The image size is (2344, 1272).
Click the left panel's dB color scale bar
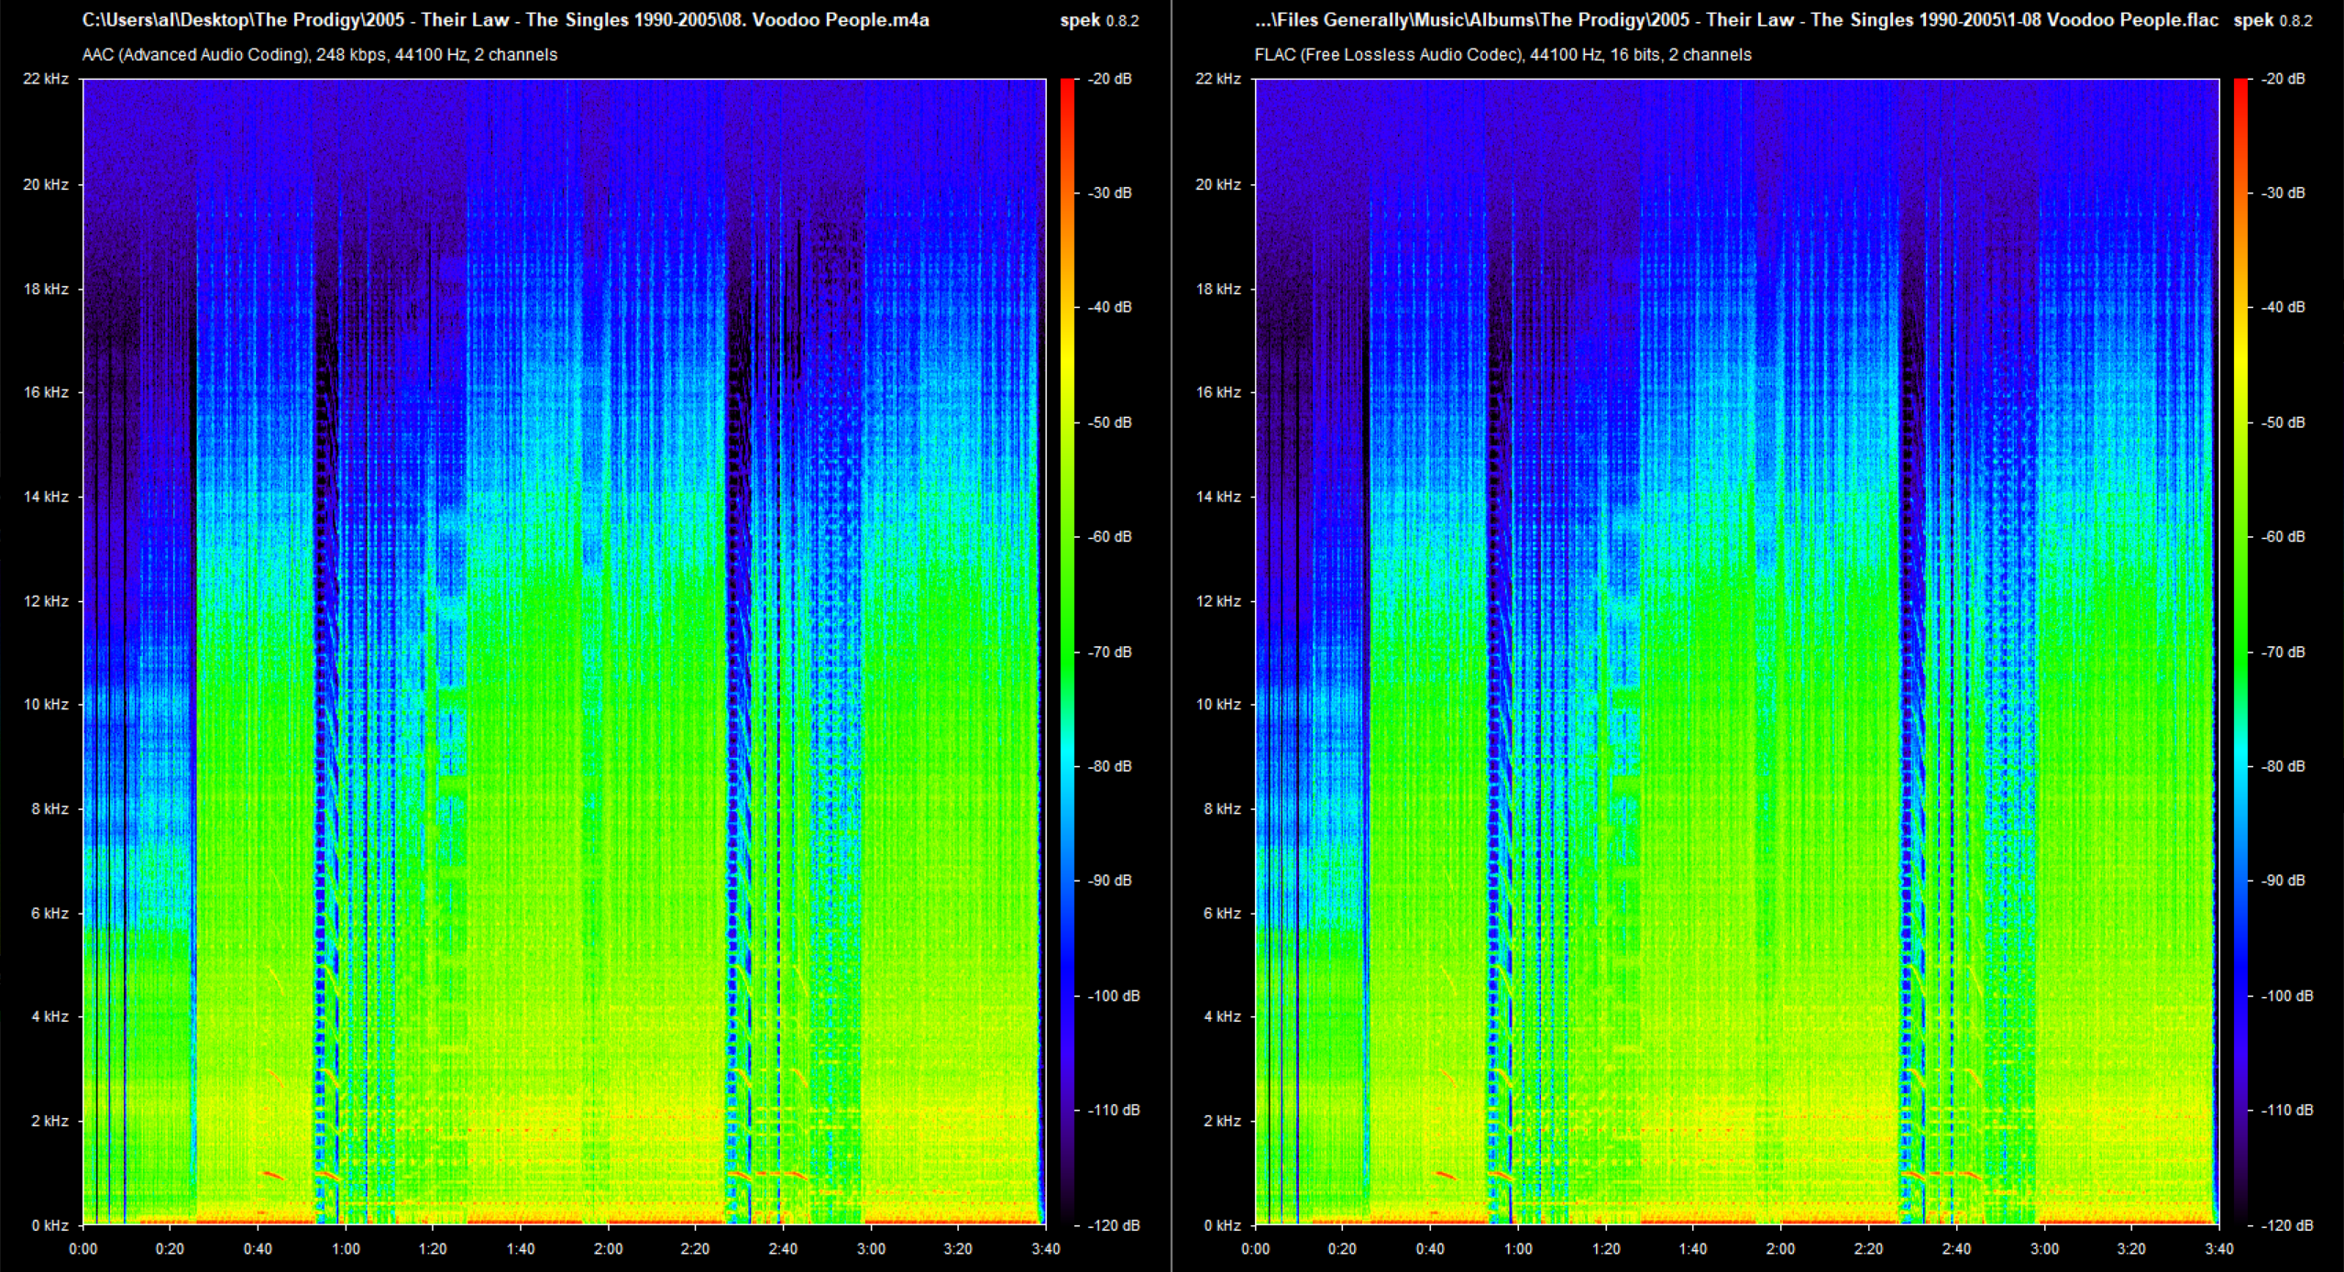click(x=1067, y=651)
